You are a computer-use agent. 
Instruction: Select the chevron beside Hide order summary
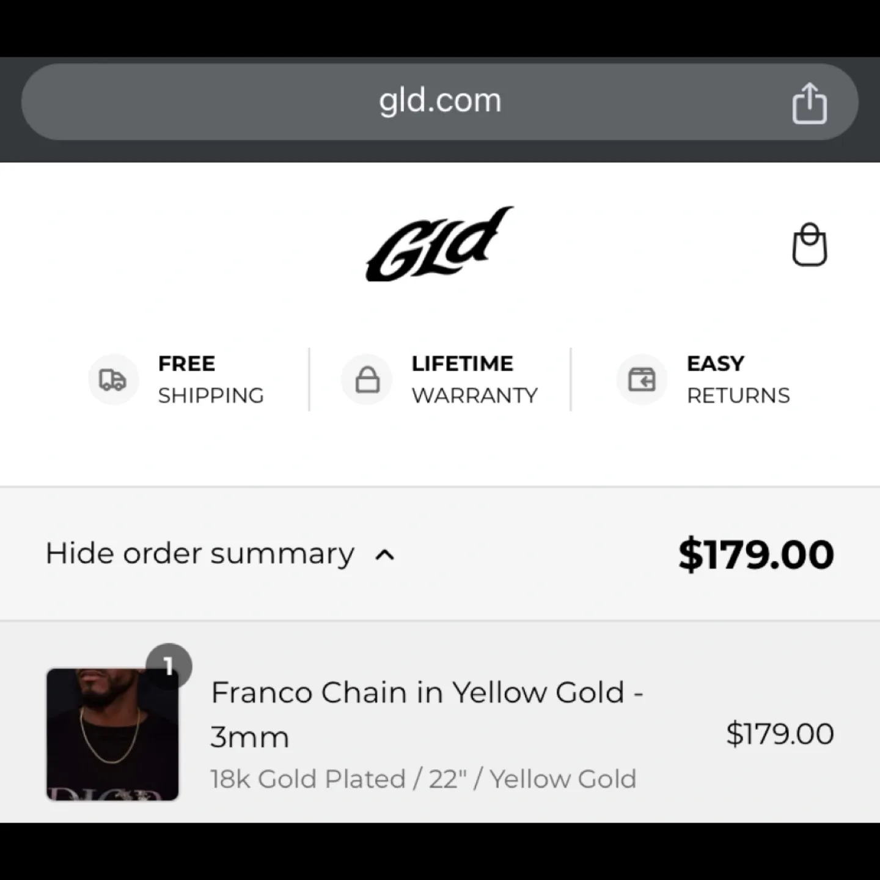386,555
